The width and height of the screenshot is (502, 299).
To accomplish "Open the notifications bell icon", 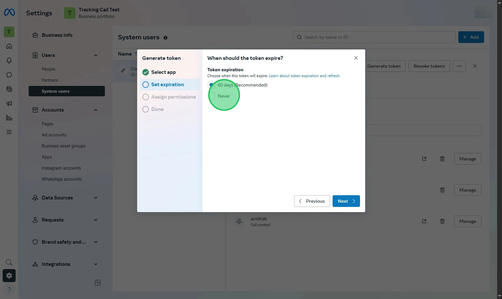I will click(x=9, y=60).
